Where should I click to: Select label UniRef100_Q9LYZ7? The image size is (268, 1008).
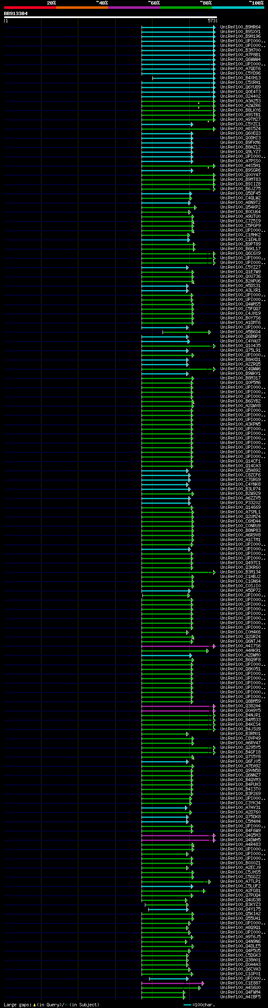(x=240, y=152)
